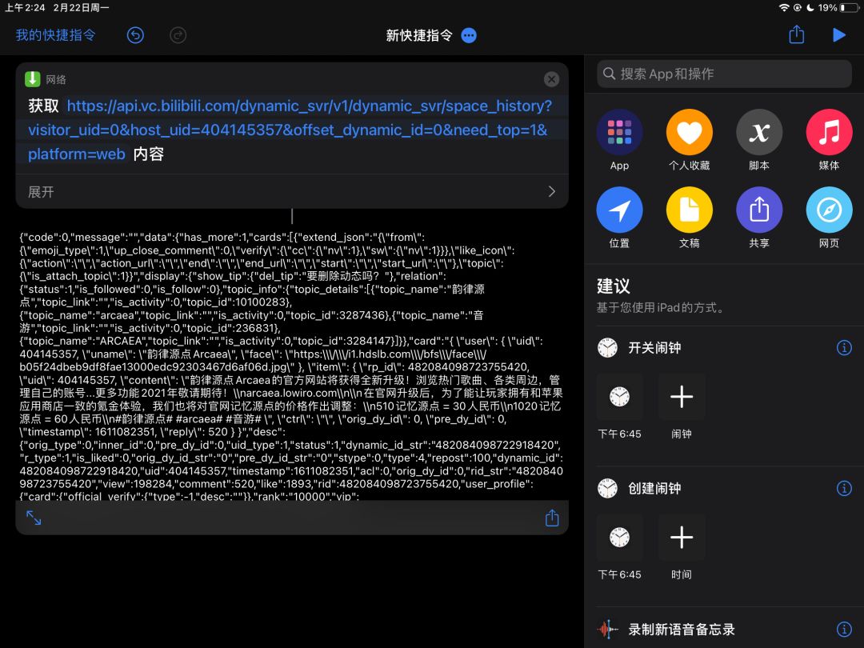Open the 网页 web category
Viewport: 864px width, 648px height.
tap(829, 218)
